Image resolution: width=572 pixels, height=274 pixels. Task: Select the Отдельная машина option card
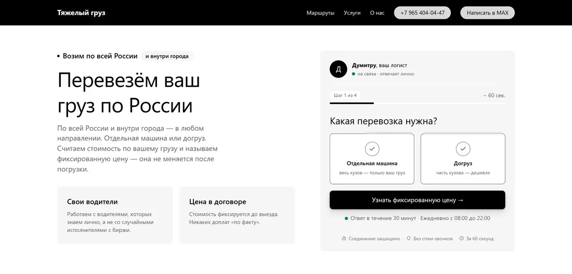(x=372, y=159)
